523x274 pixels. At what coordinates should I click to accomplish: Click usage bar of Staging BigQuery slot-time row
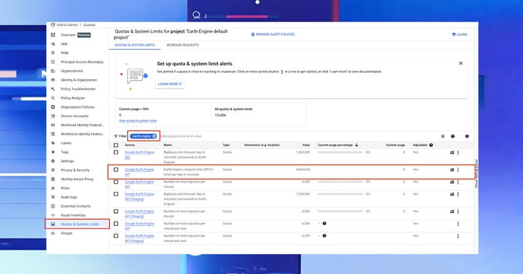[340, 194]
